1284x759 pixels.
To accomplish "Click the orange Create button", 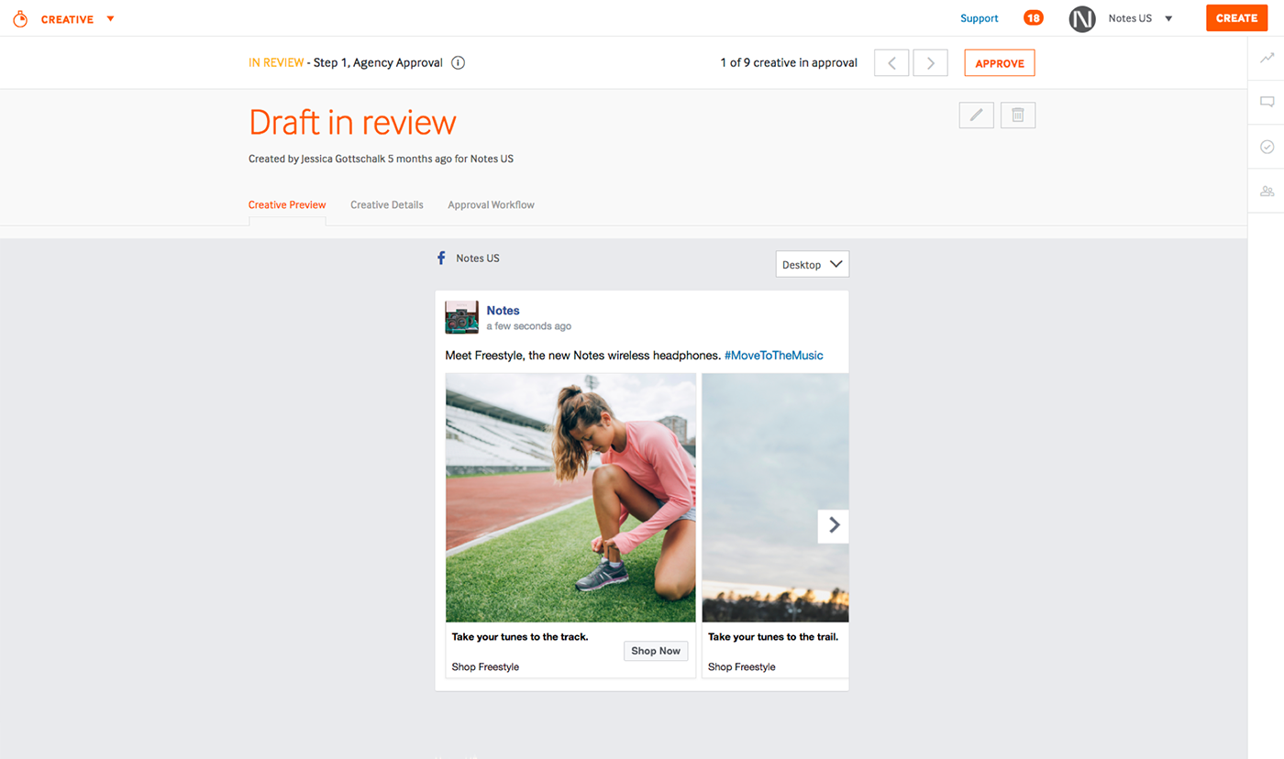I will 1236,18.
